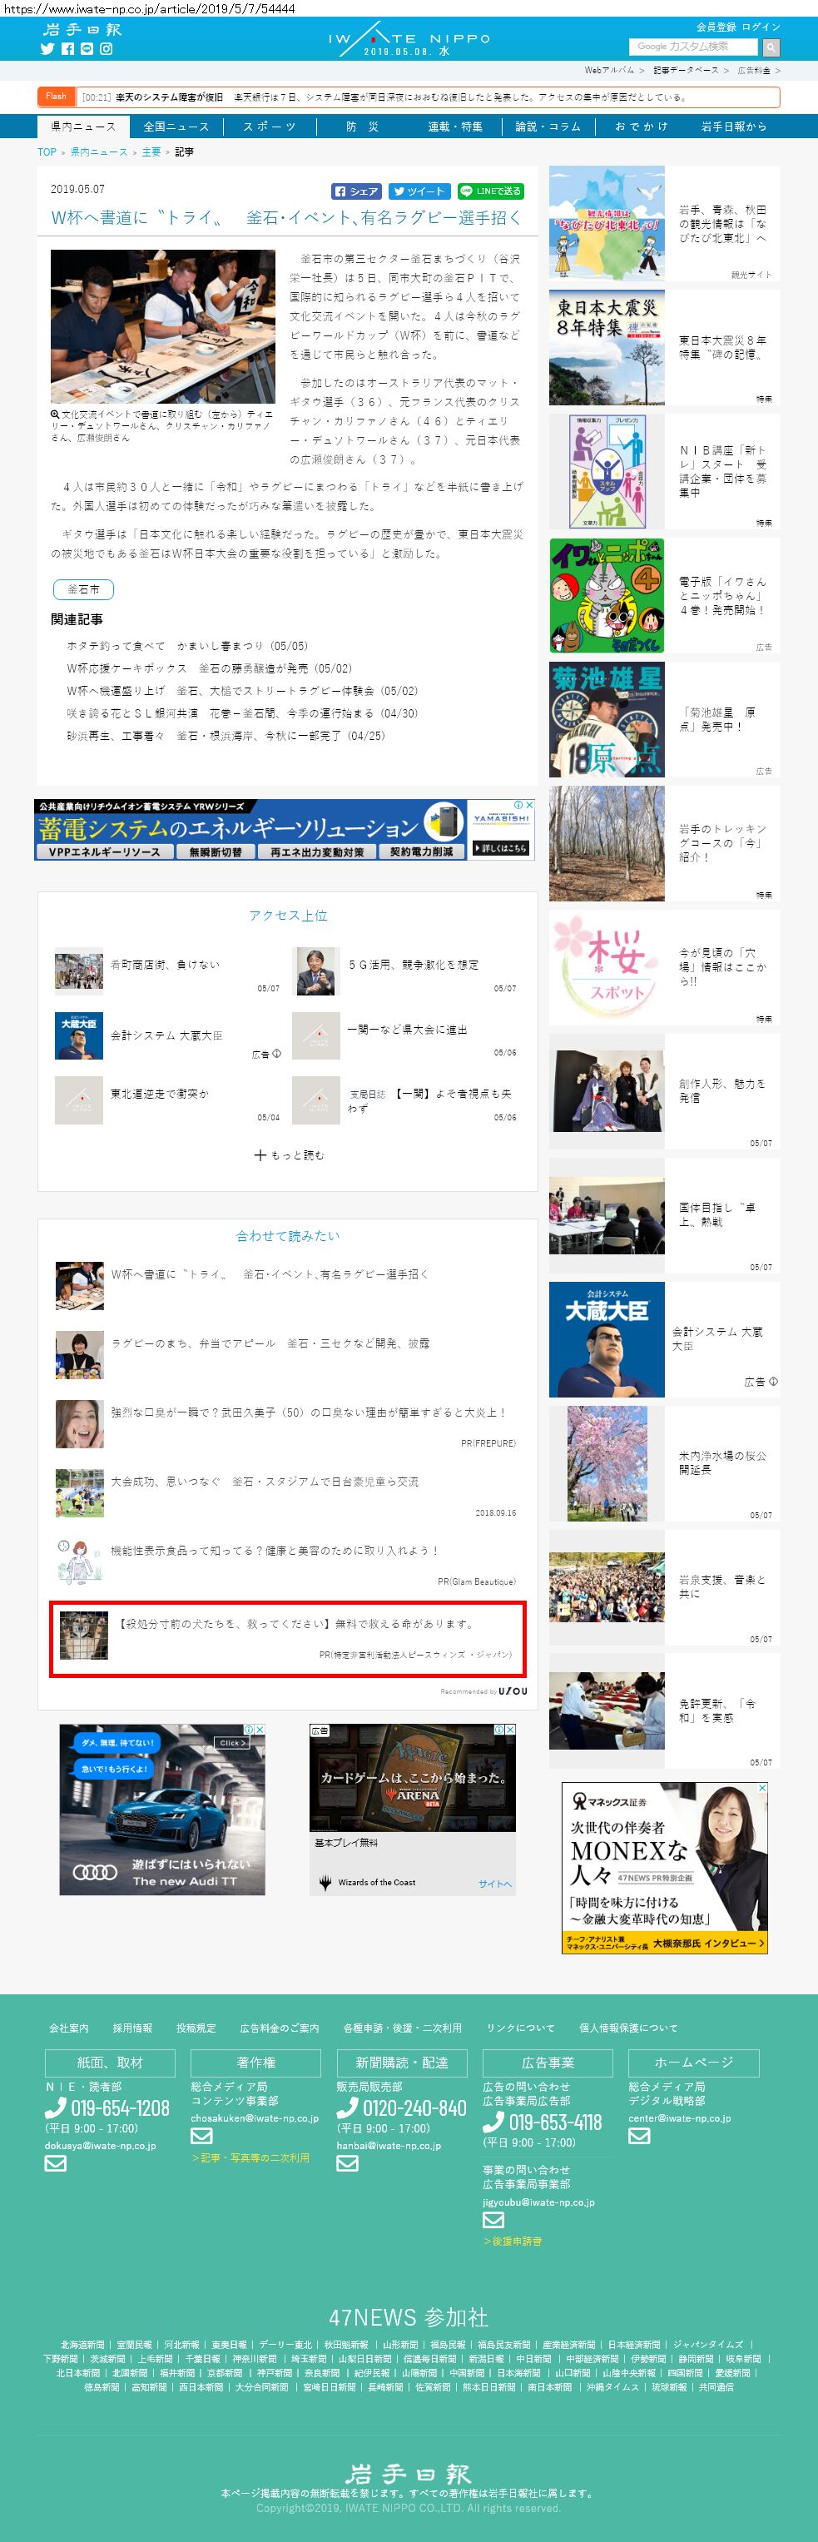Open the 県内ニュース navigation tab
The image size is (818, 2542).
tap(83, 127)
